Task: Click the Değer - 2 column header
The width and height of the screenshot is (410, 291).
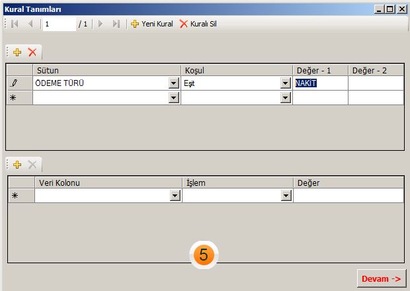Action: coord(376,70)
